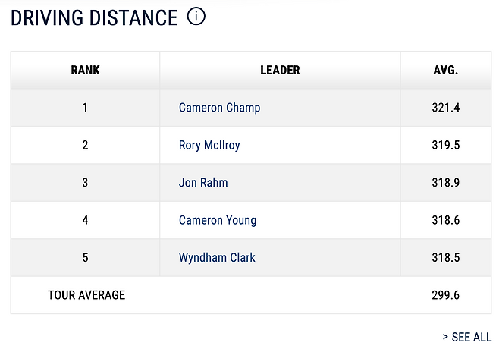Image resolution: width=499 pixels, height=349 pixels.
Task: Click the LEADER column header
Action: point(280,71)
